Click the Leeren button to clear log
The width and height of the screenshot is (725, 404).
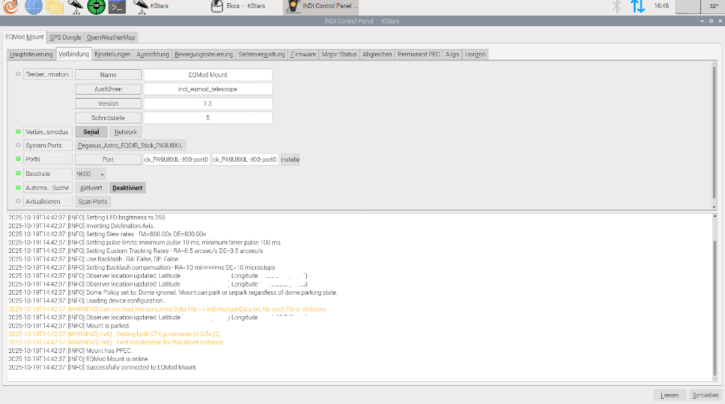(669, 395)
